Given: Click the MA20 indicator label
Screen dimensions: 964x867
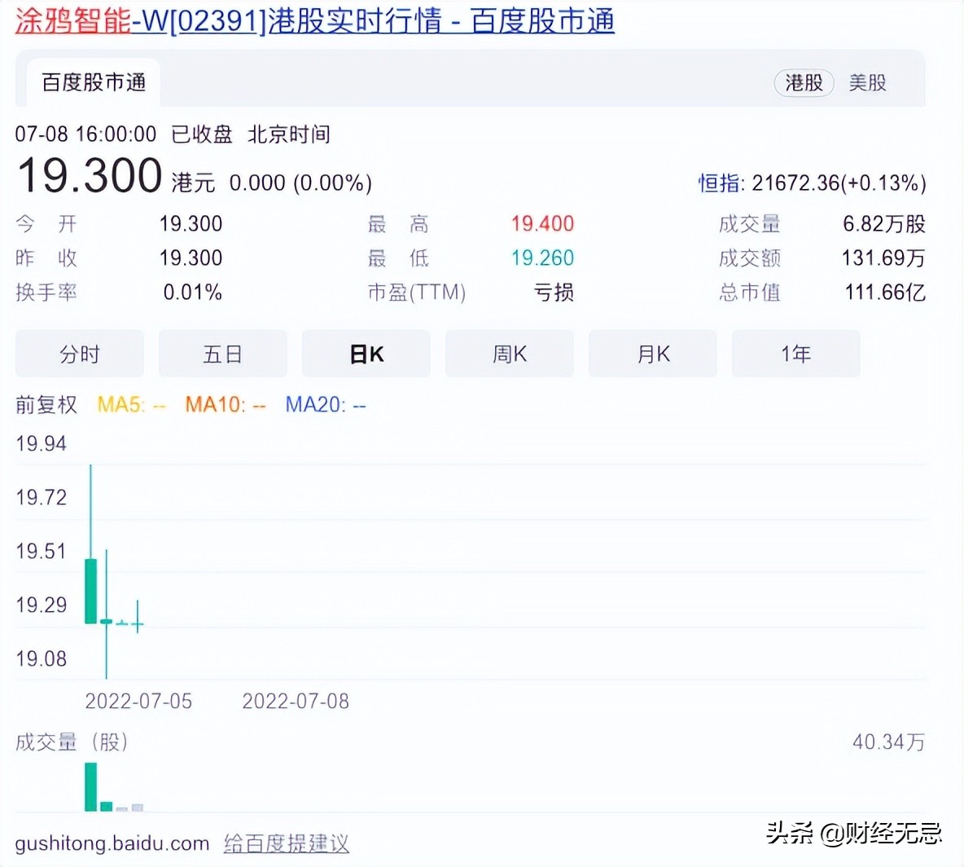Looking at the screenshot, I should 326,404.
